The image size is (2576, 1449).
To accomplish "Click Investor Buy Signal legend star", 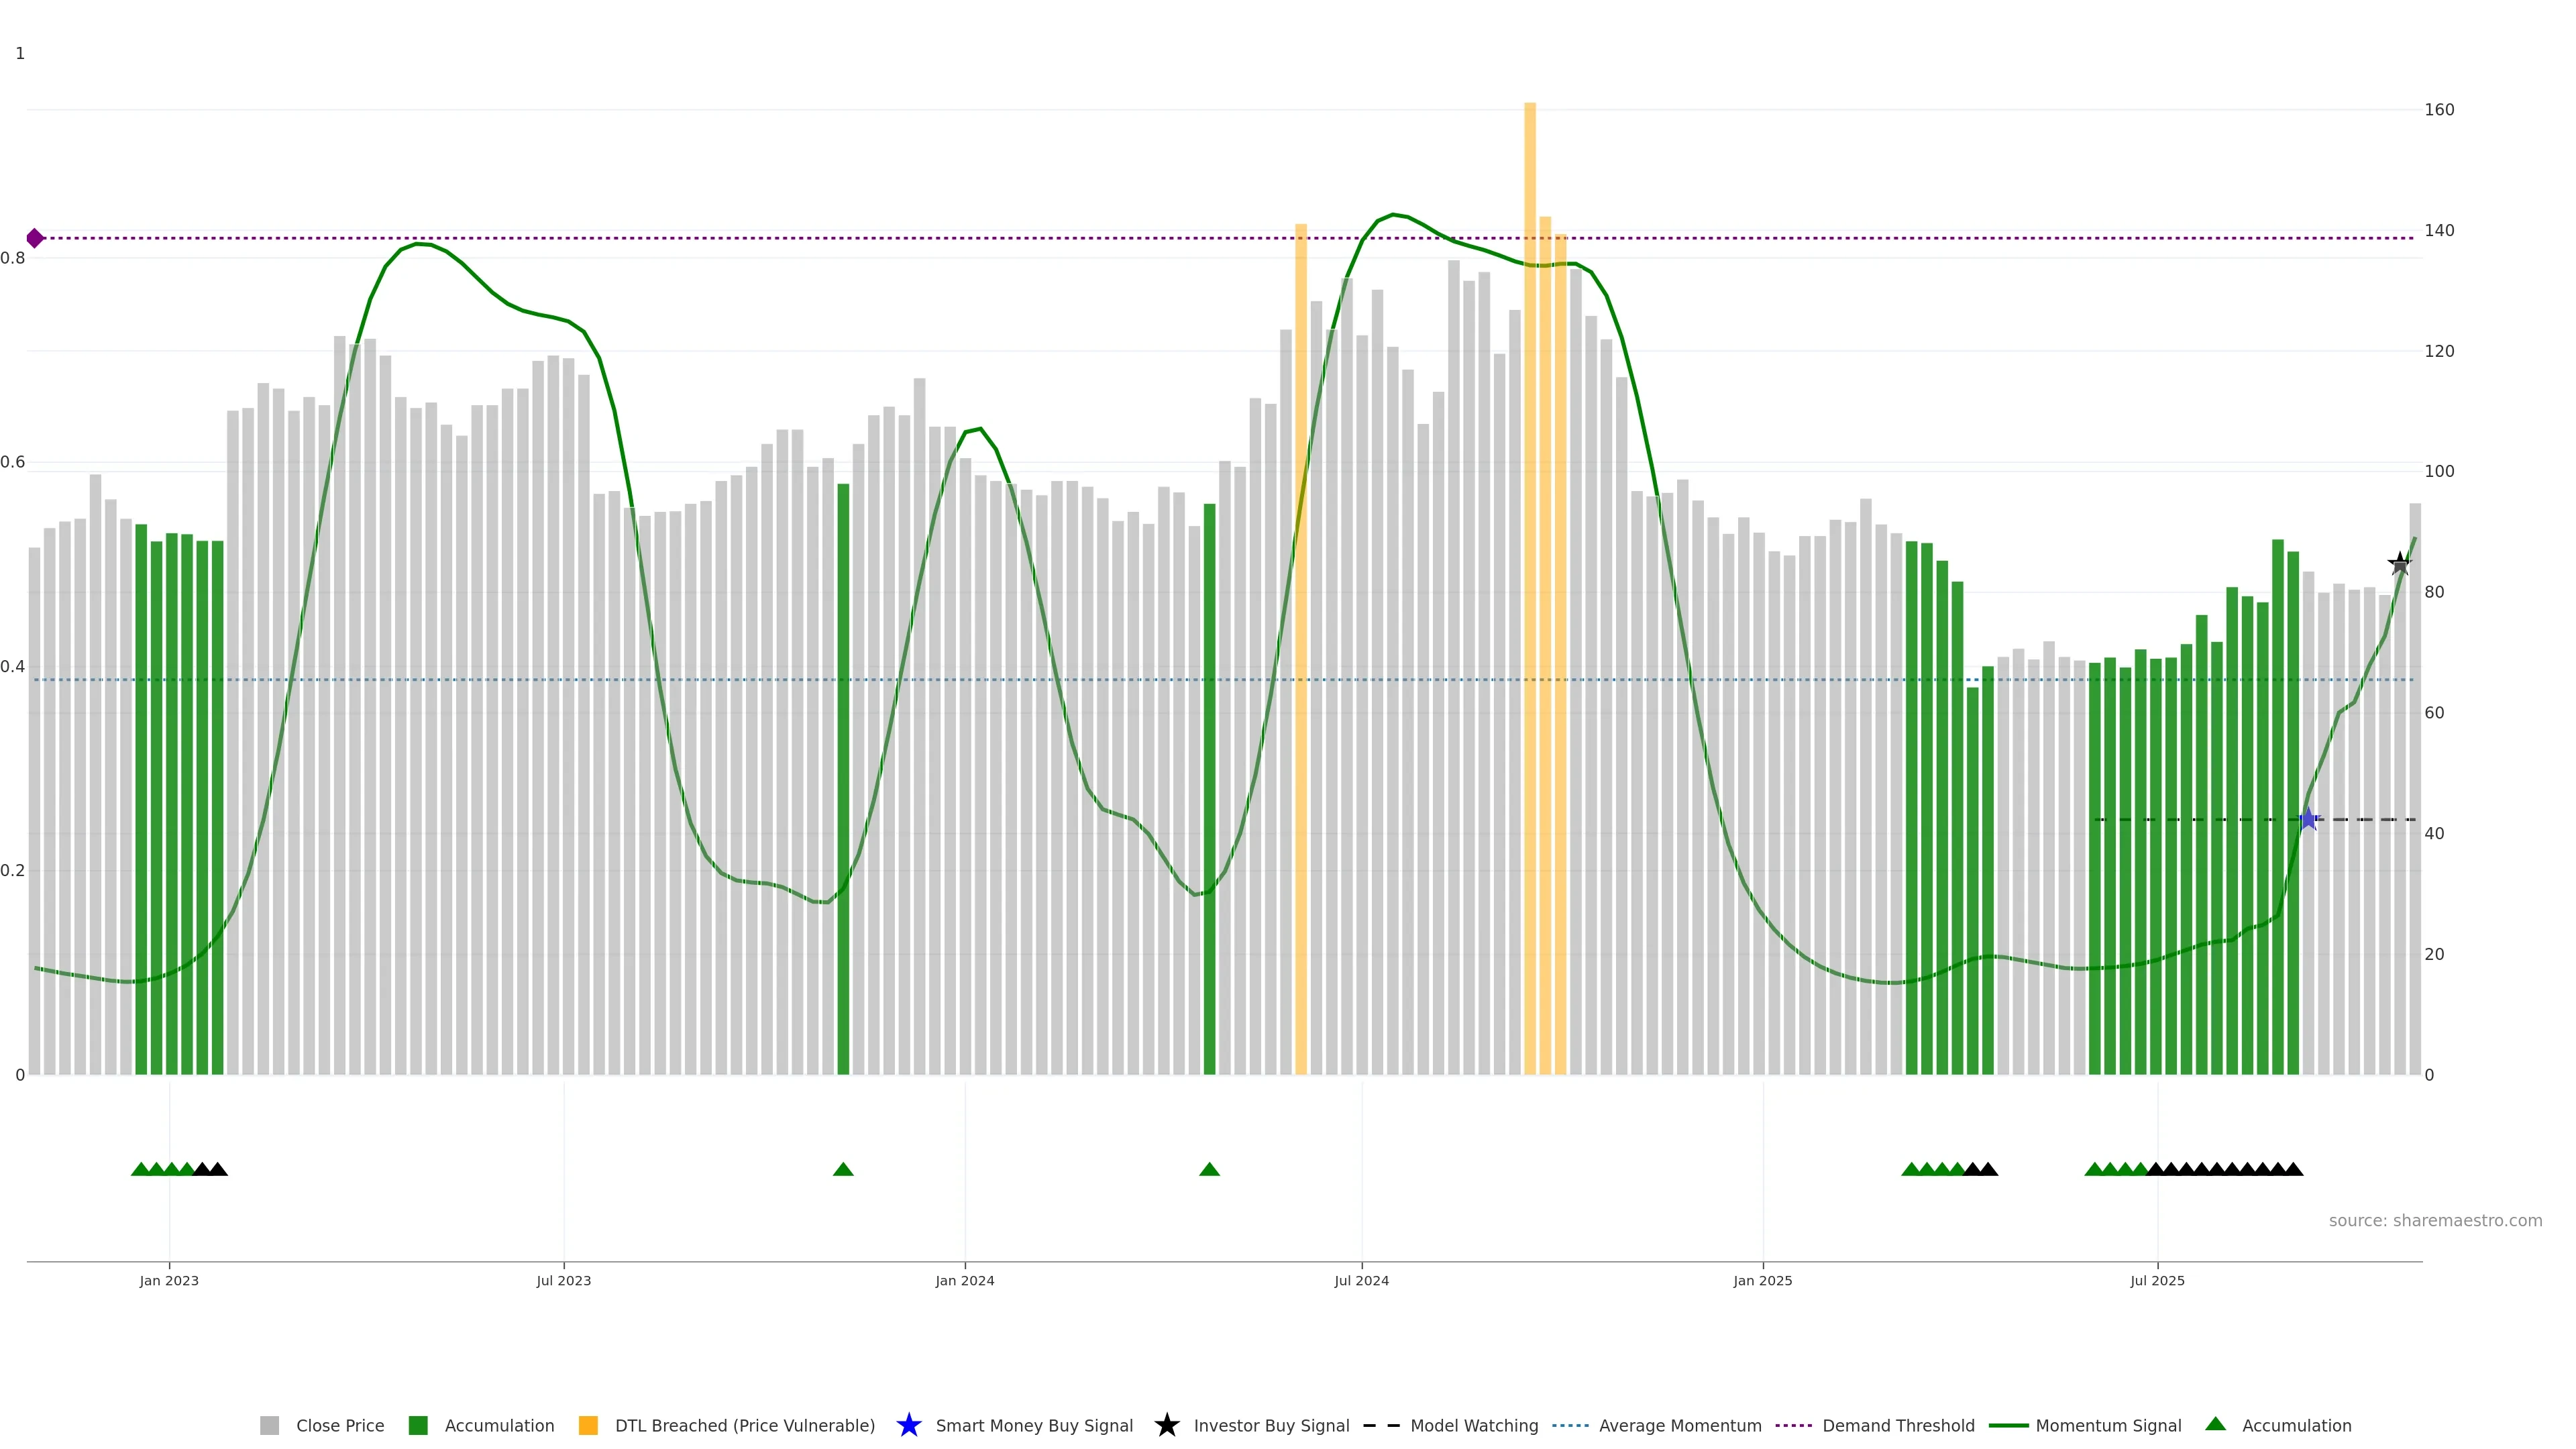I will [1167, 1425].
